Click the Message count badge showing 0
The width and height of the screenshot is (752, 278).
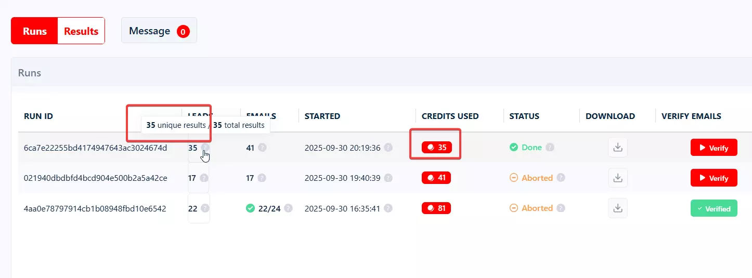183,32
